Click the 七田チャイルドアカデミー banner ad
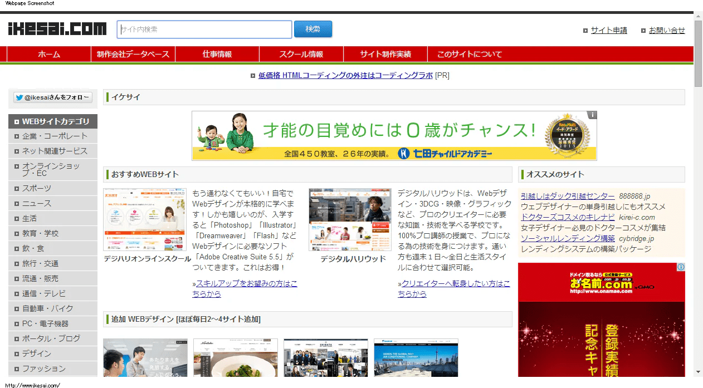The image size is (703, 388). 394,136
